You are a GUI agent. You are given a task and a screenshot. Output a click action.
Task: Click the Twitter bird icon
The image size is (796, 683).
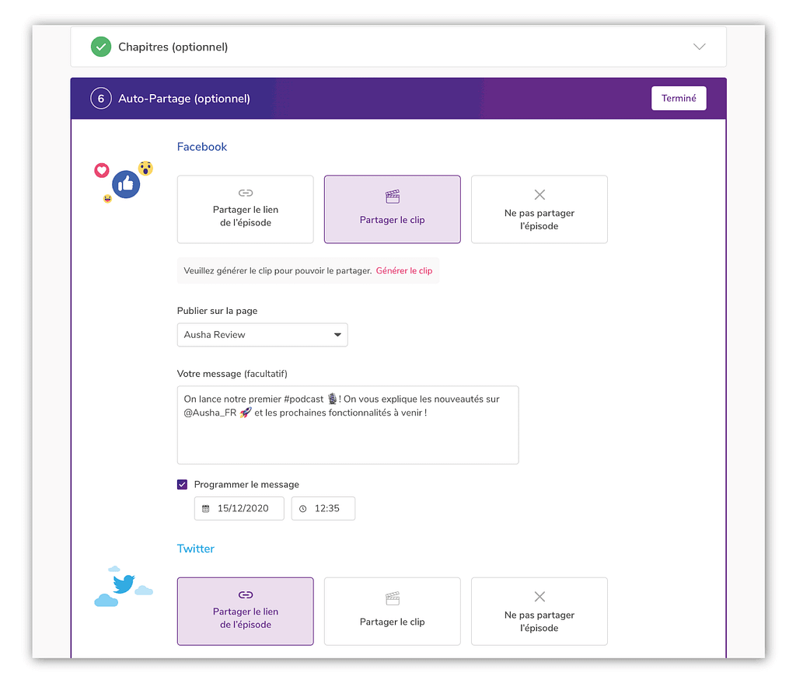pyautogui.click(x=124, y=583)
